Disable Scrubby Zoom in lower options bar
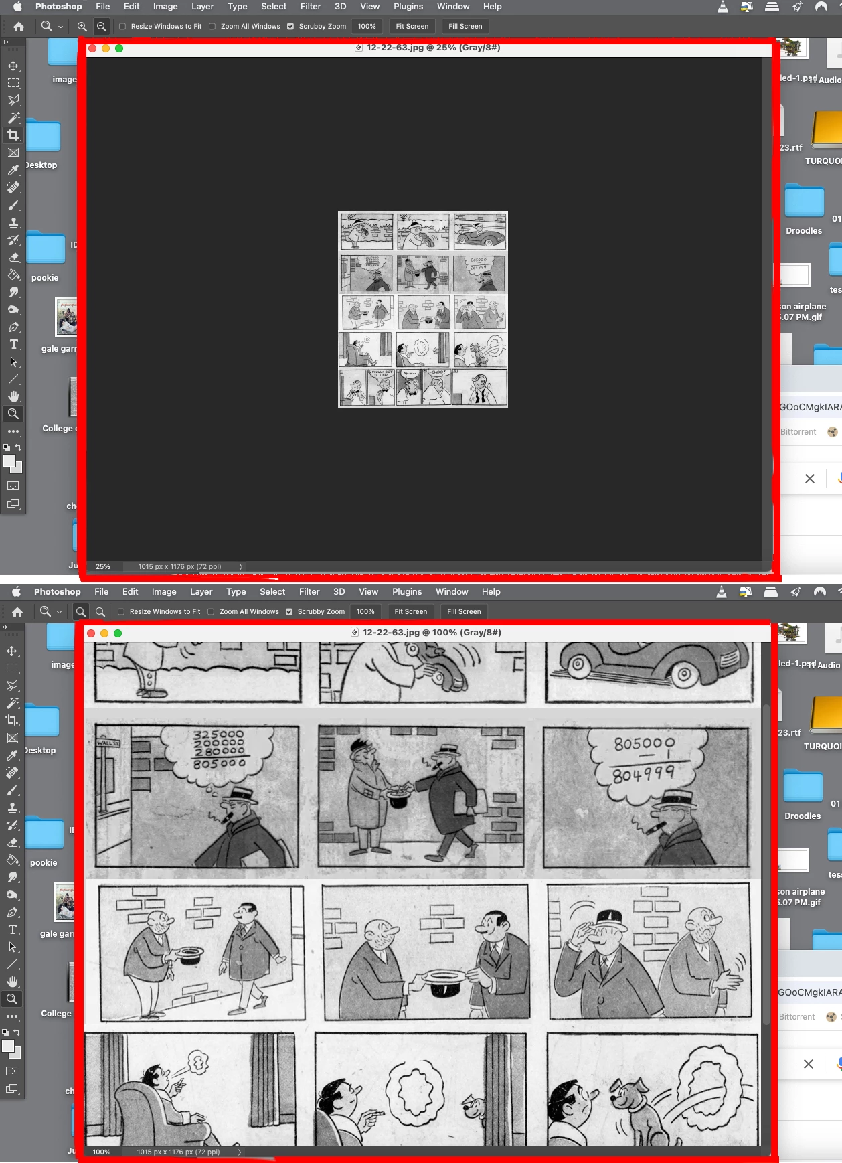 [289, 612]
